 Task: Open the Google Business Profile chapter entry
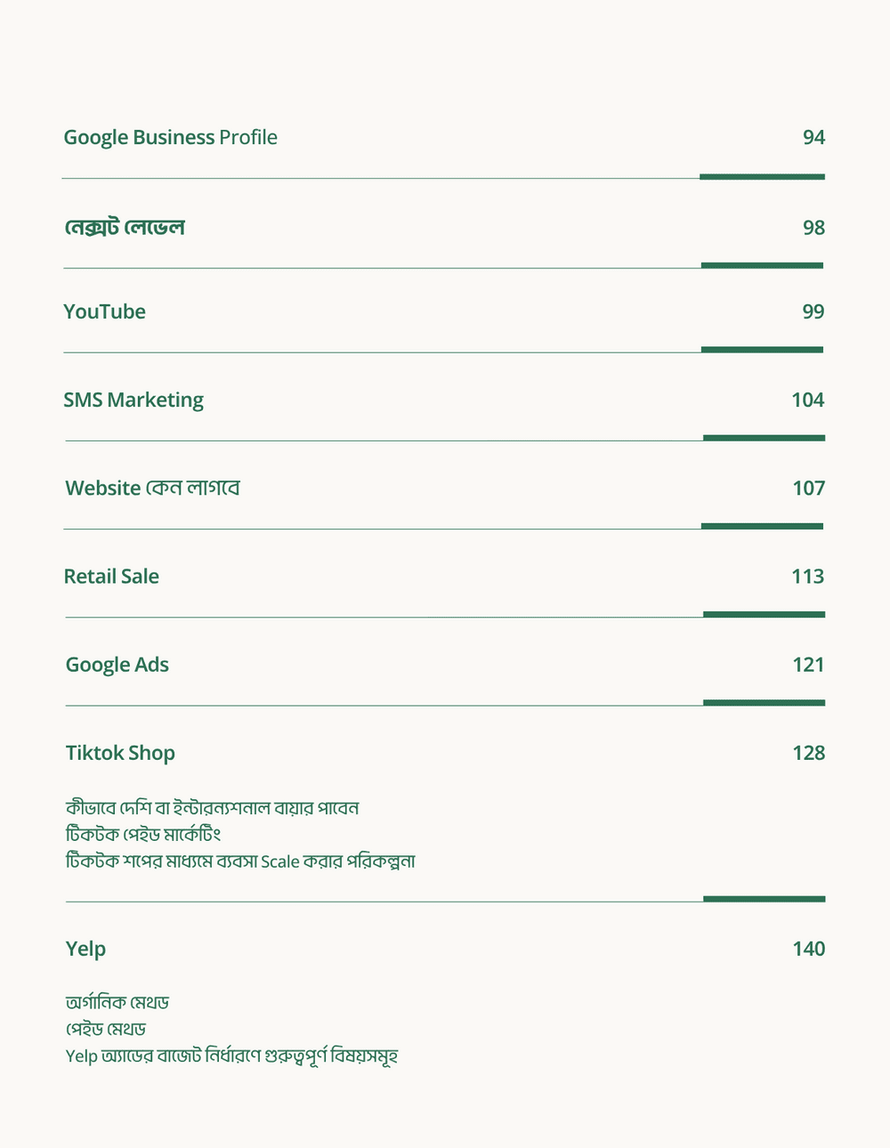pos(170,138)
